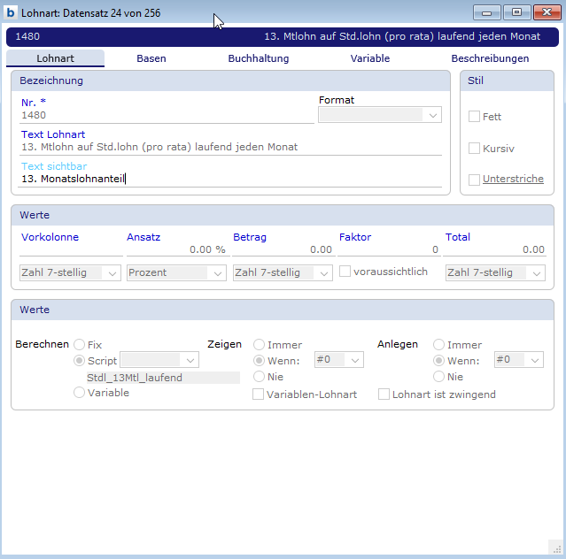Viewport: 566px width, 559px height.
Task: Tick the Variablen-Lohnart checkbox
Action: (259, 394)
